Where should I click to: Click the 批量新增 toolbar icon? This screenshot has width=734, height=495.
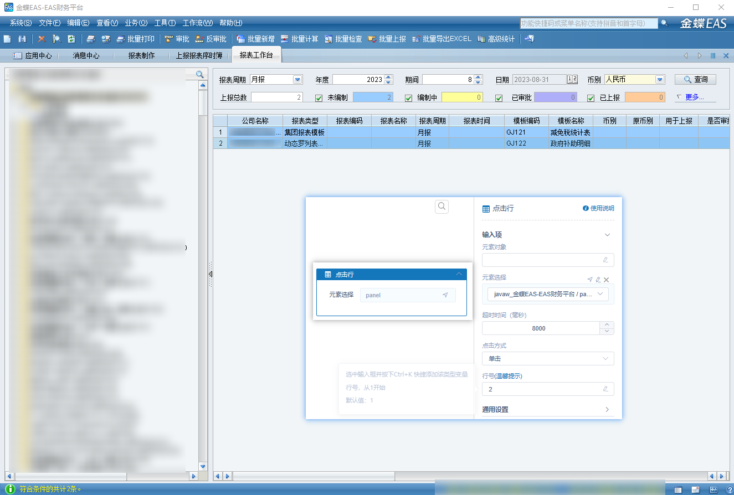click(241, 39)
